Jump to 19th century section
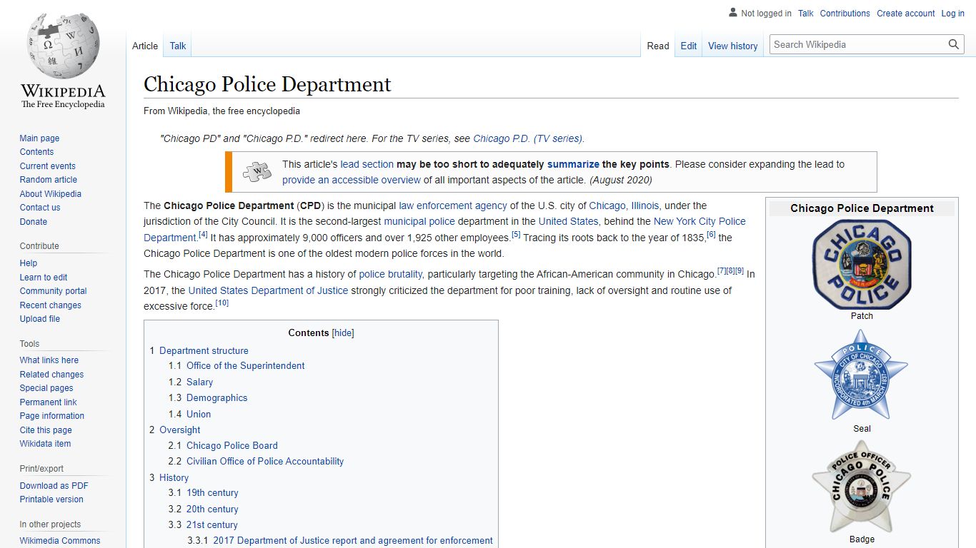The width and height of the screenshot is (976, 548). click(212, 493)
